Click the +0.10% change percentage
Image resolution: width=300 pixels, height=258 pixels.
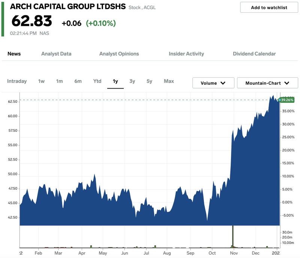[x=101, y=23]
